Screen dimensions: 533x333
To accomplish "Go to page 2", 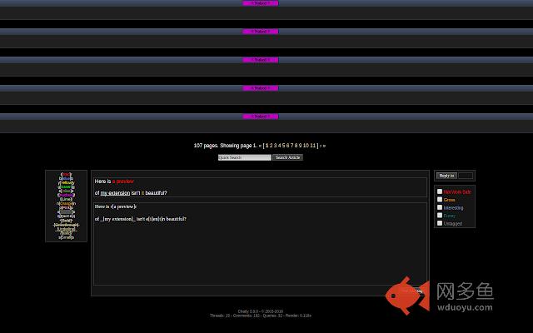I will tap(271, 146).
